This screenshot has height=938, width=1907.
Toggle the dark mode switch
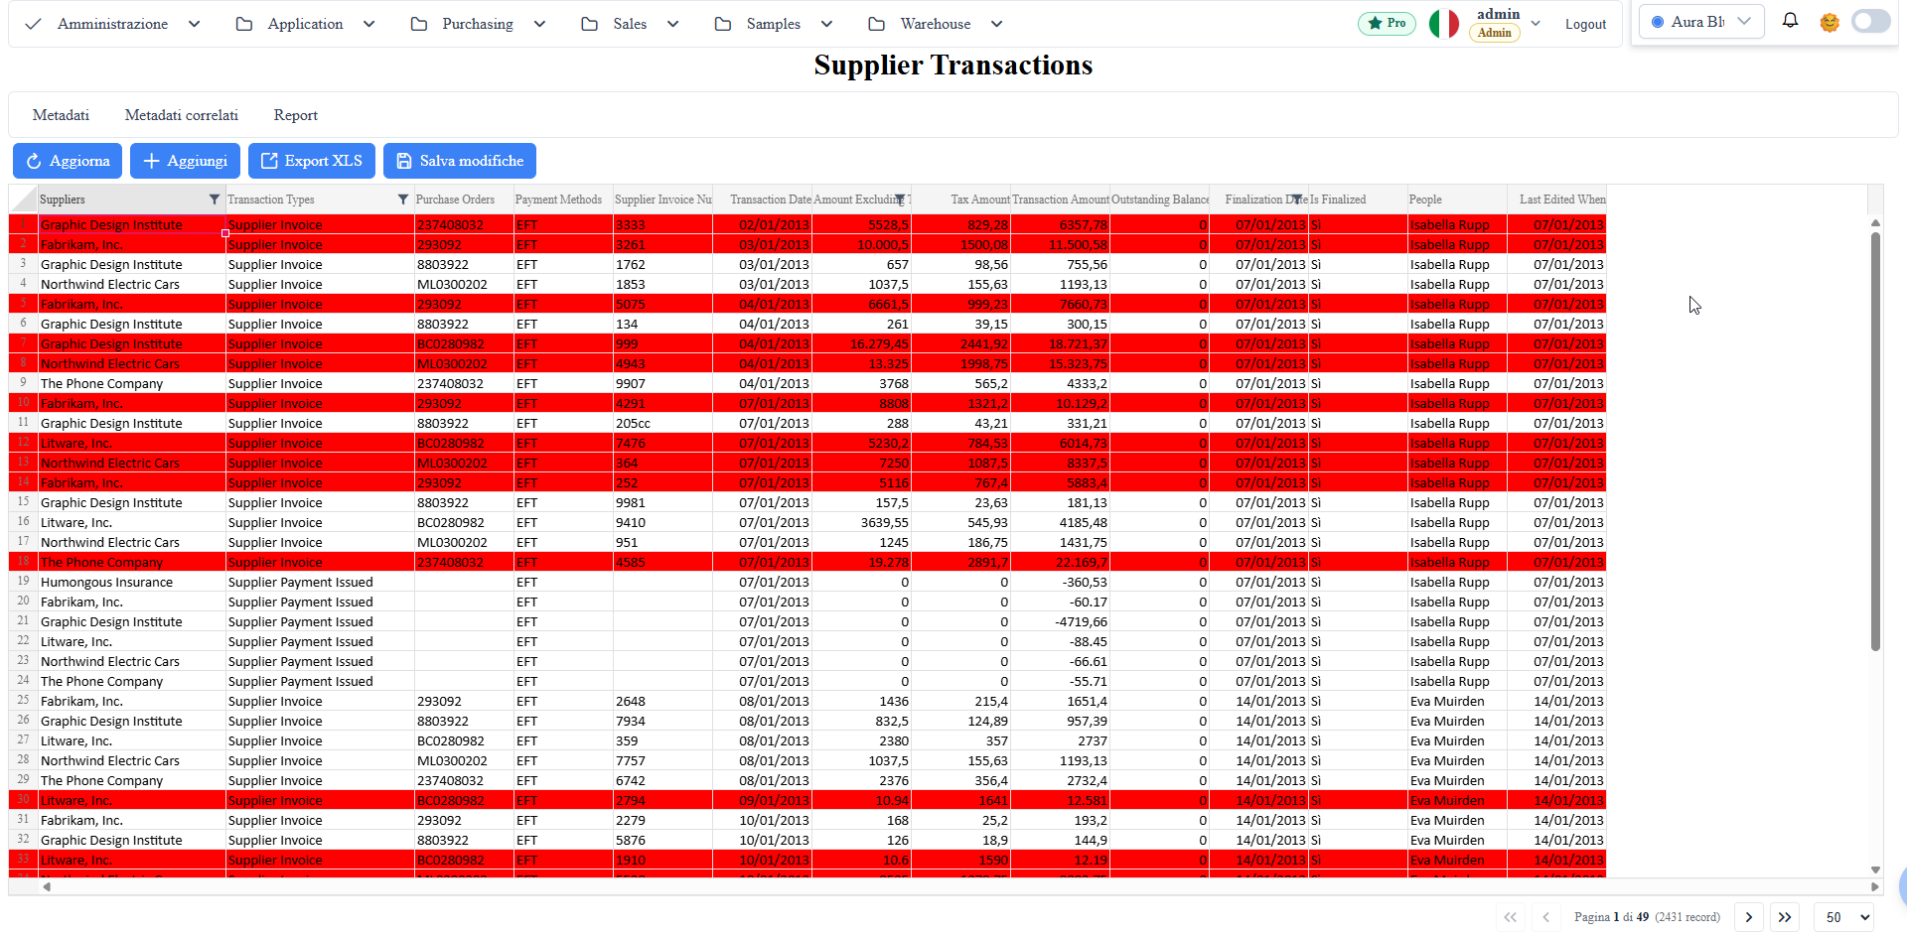coord(1870,21)
